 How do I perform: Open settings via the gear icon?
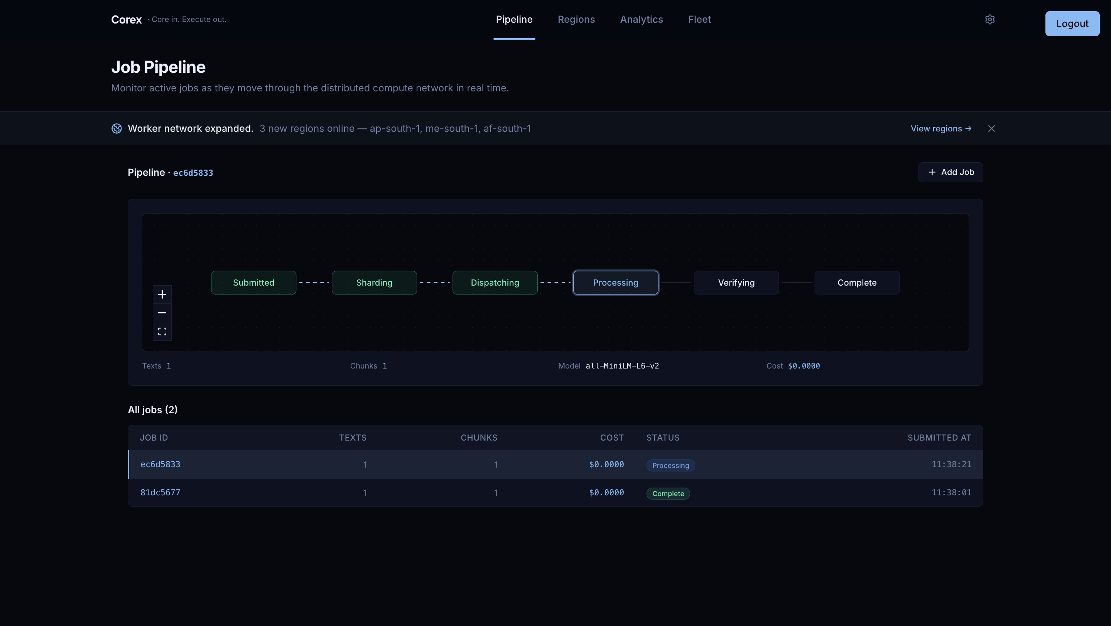pyautogui.click(x=989, y=19)
